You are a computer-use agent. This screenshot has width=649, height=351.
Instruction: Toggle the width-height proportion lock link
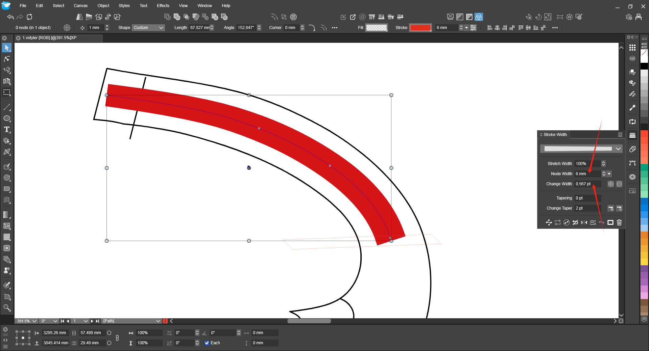[x=117, y=338]
